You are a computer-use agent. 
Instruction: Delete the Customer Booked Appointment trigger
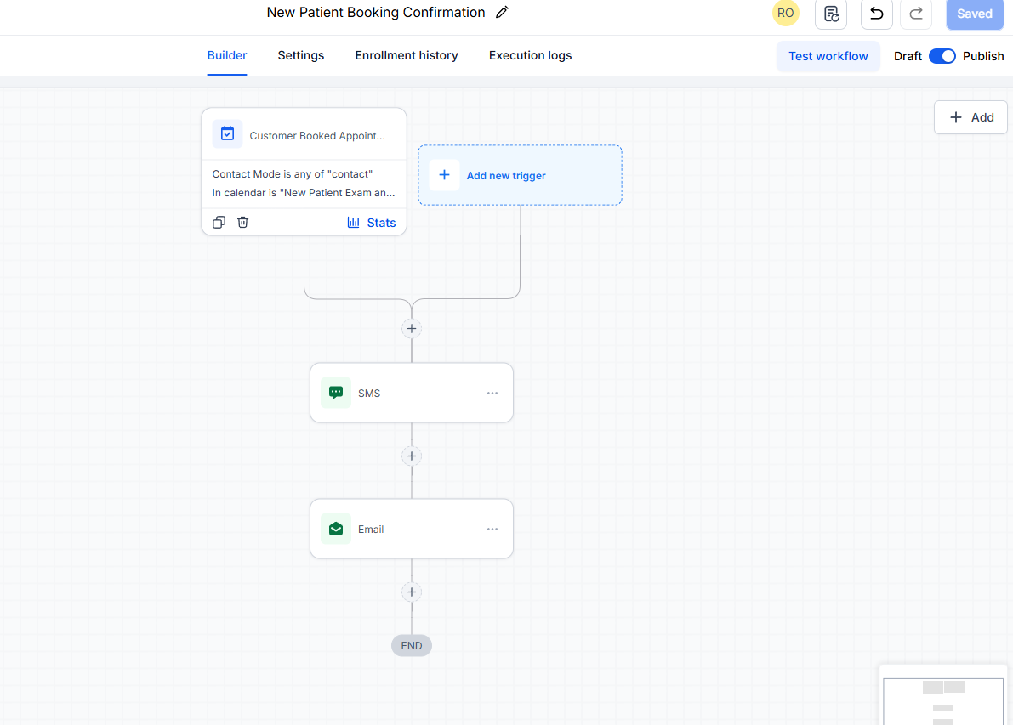243,222
